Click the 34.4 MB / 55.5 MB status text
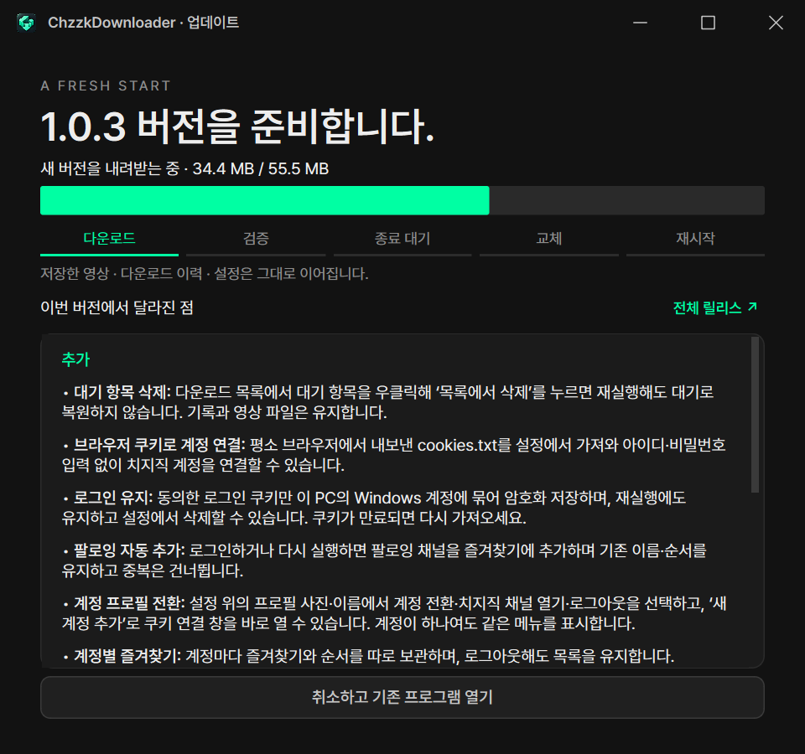 (x=260, y=168)
